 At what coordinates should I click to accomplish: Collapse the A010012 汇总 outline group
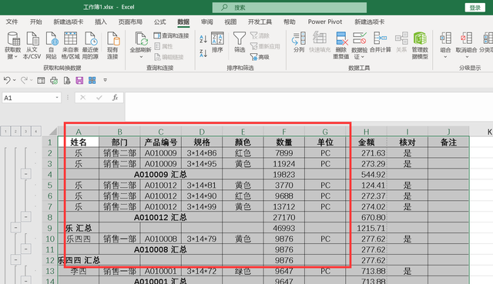click(25, 217)
